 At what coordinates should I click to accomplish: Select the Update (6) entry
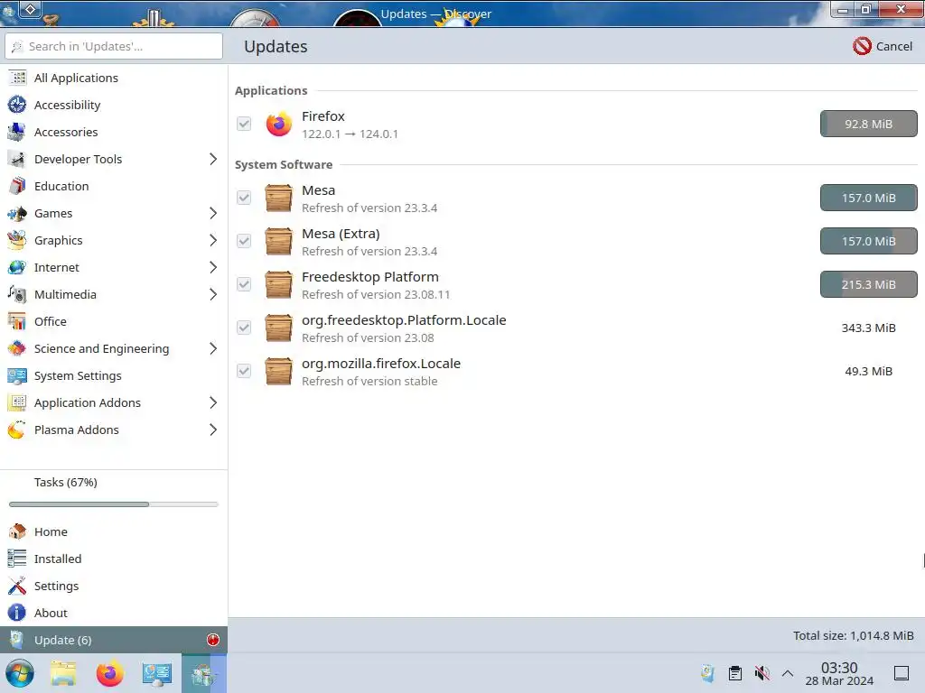[114, 640]
